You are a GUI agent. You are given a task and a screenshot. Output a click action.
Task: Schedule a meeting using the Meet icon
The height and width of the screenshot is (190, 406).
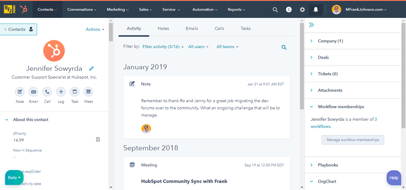tap(88, 92)
